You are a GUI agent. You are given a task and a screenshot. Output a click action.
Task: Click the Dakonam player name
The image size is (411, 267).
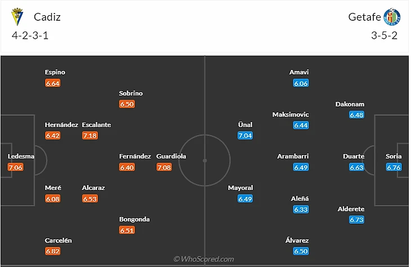[350, 104]
